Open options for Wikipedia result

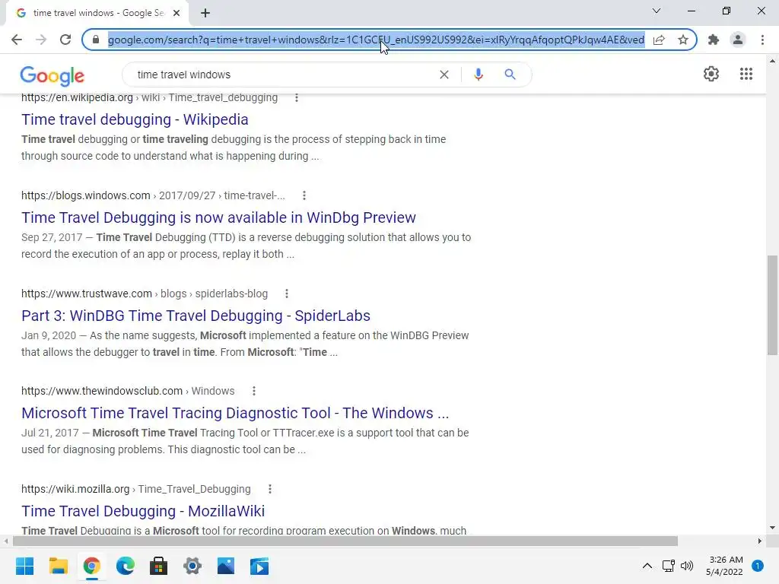click(x=297, y=98)
